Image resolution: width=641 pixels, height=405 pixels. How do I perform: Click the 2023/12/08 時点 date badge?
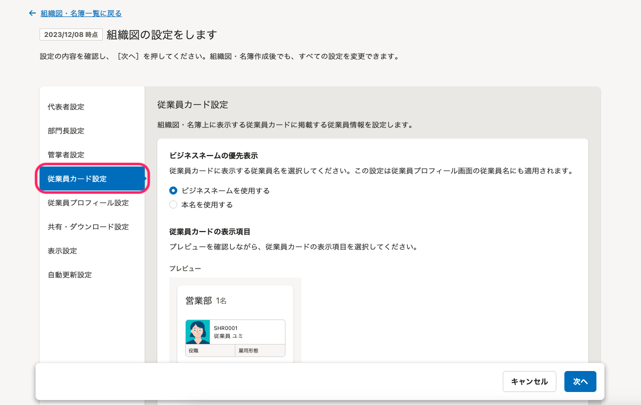(71, 34)
